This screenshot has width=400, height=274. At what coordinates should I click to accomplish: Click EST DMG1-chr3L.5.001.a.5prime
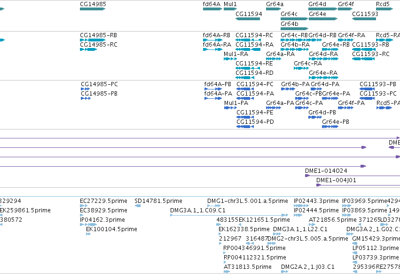click(x=214, y=206)
